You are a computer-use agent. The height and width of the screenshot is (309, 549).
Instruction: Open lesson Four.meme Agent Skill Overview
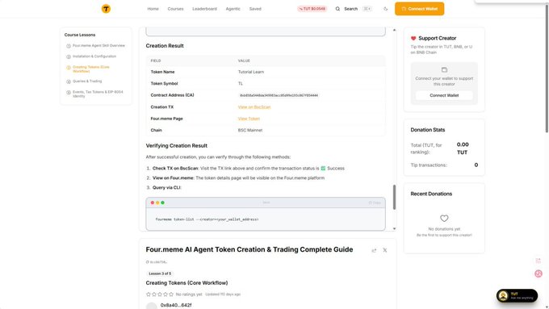(x=98, y=45)
